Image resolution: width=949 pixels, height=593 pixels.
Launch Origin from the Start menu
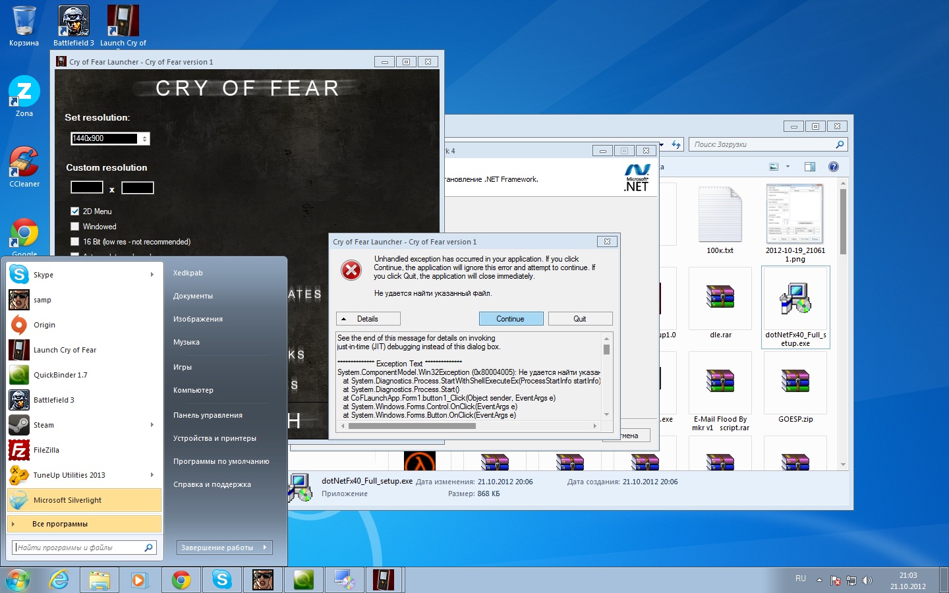tap(83, 325)
